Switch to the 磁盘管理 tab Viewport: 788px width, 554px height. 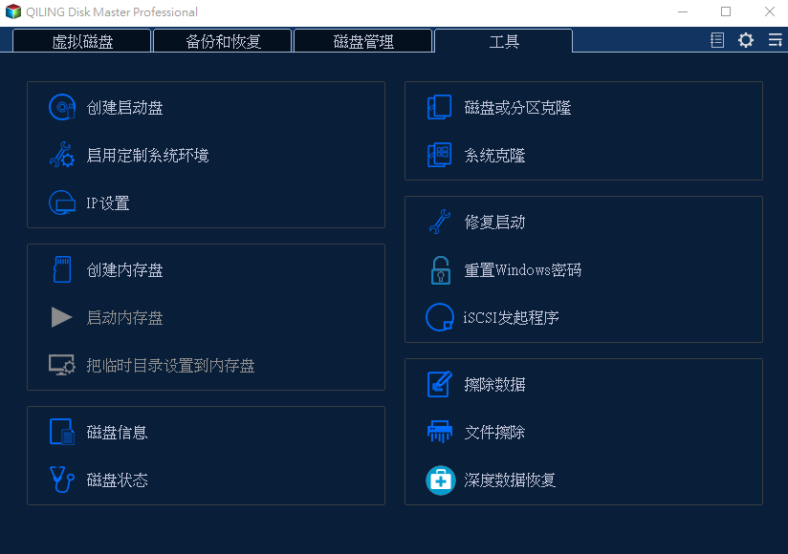pyautogui.click(x=362, y=41)
